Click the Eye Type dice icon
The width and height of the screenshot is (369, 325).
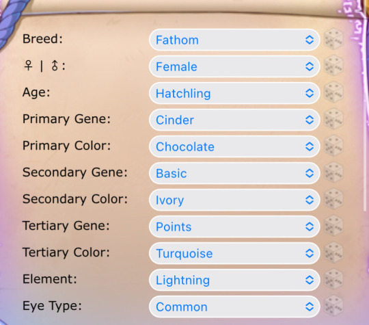coord(333,306)
